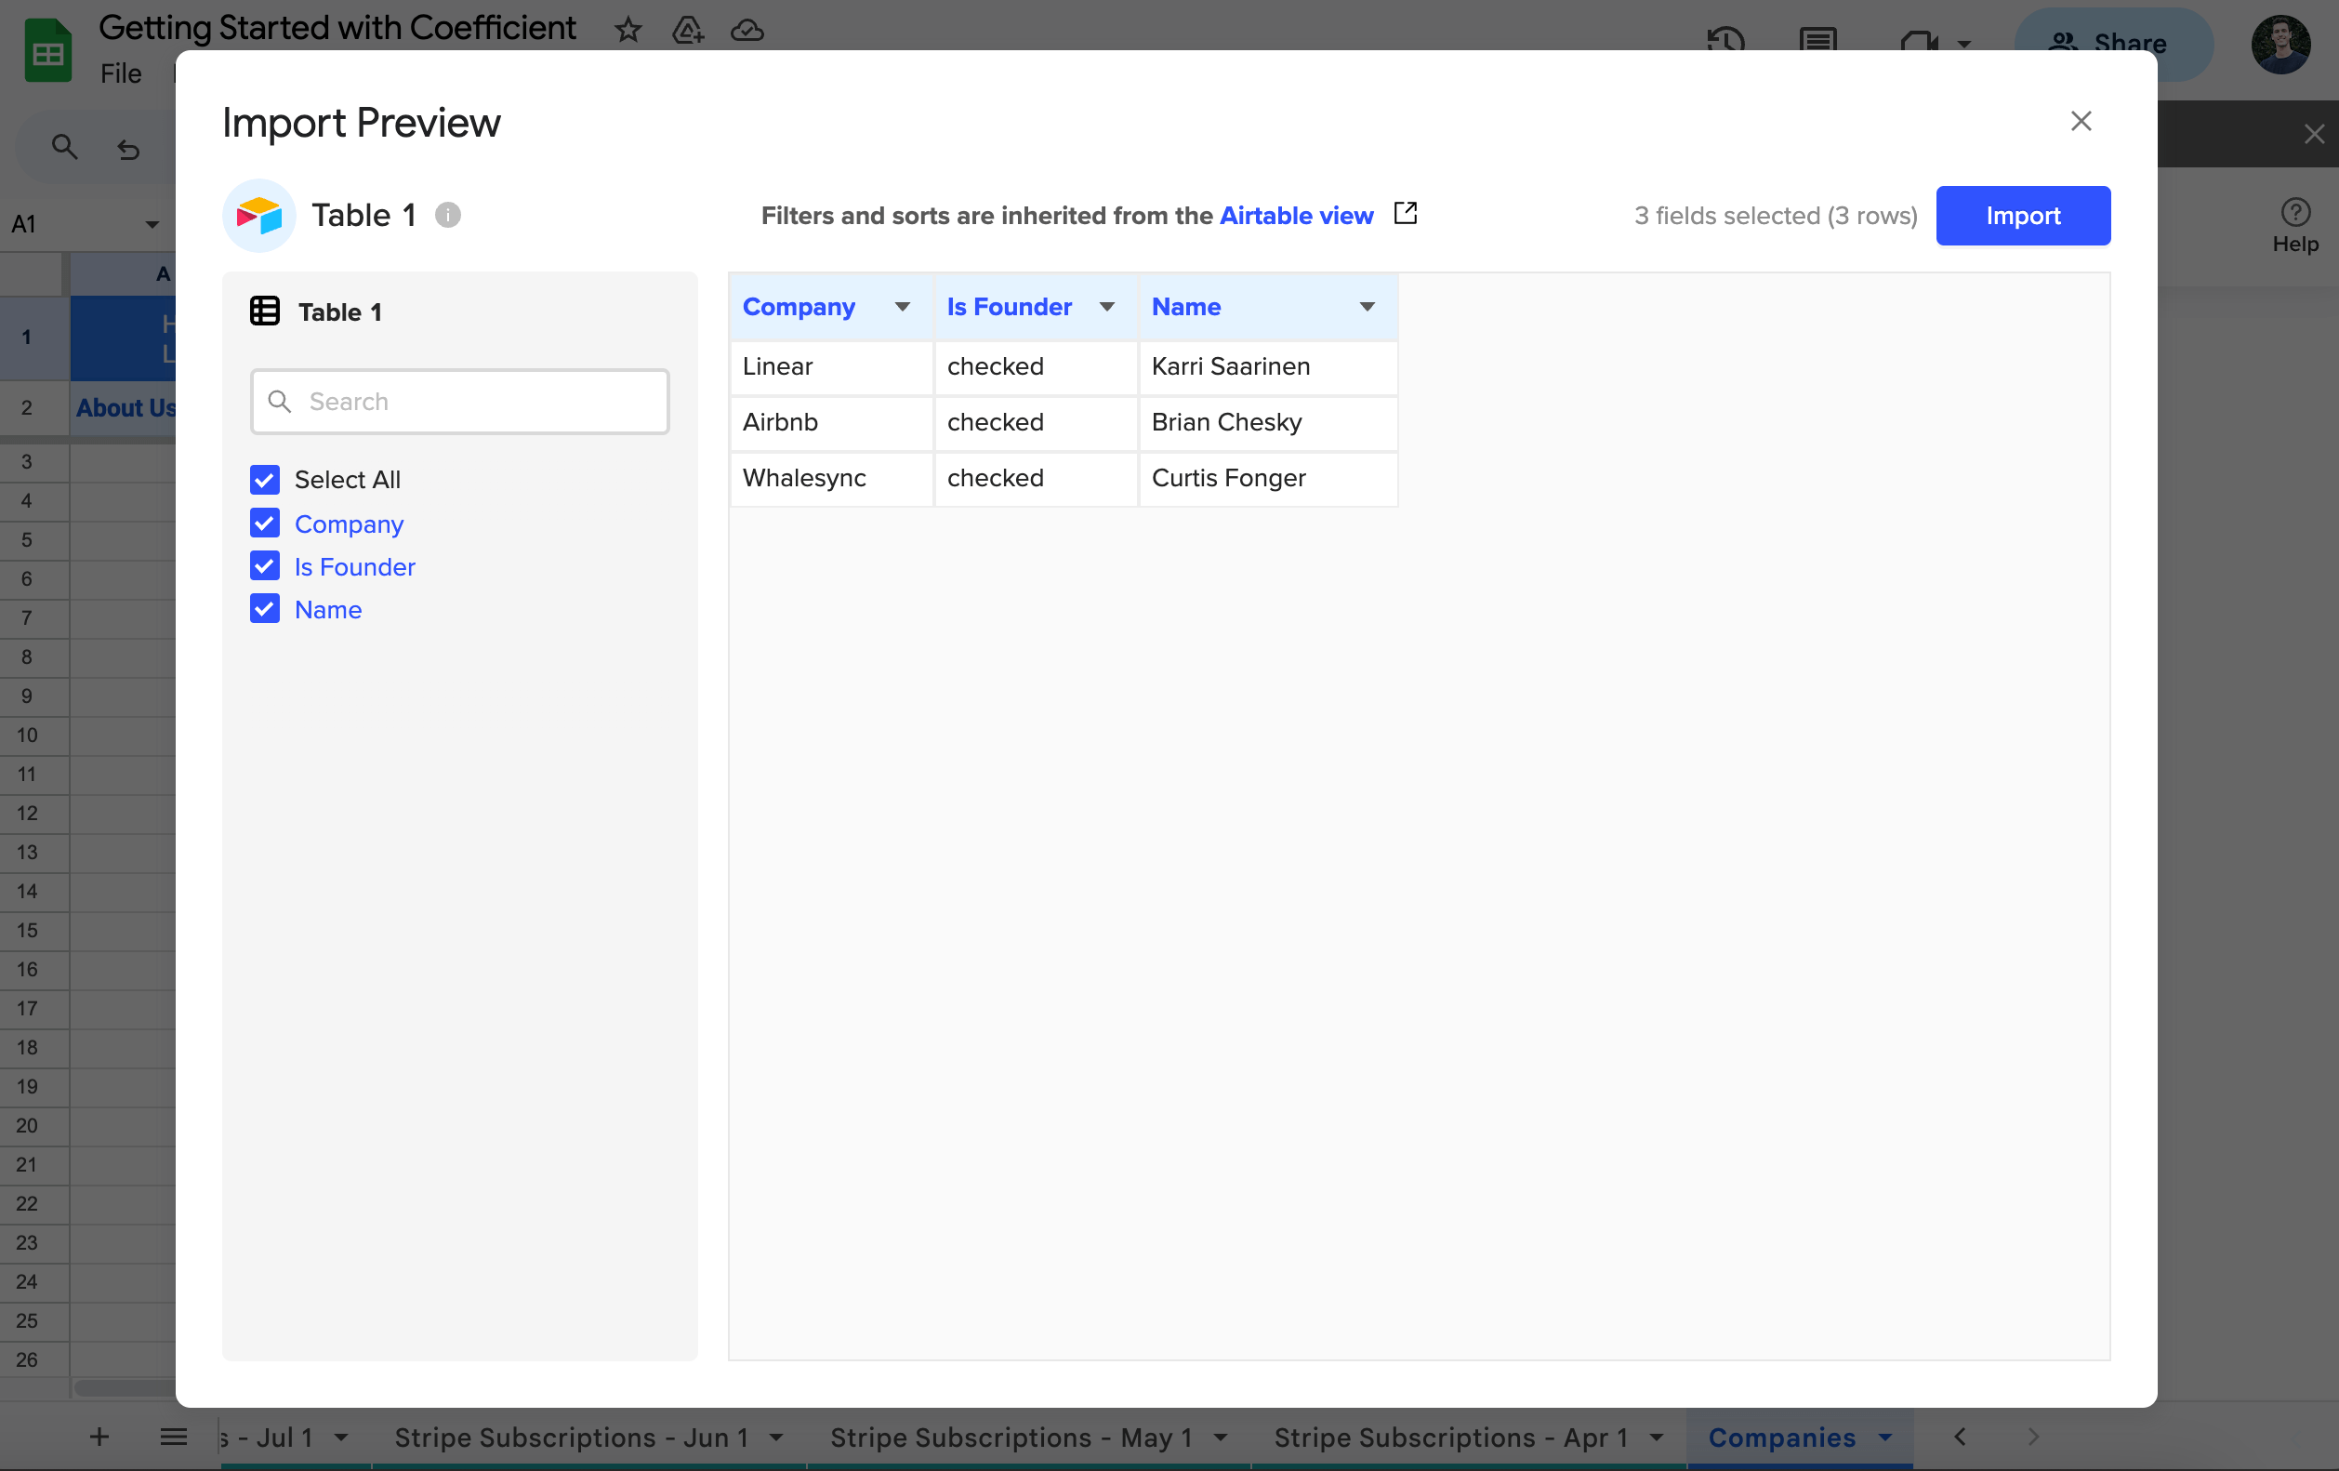The height and width of the screenshot is (1471, 2339).
Task: Open version history clock icon
Action: tap(1726, 42)
